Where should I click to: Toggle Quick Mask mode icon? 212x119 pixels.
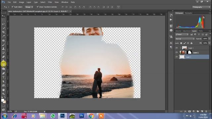(x=3, y=106)
